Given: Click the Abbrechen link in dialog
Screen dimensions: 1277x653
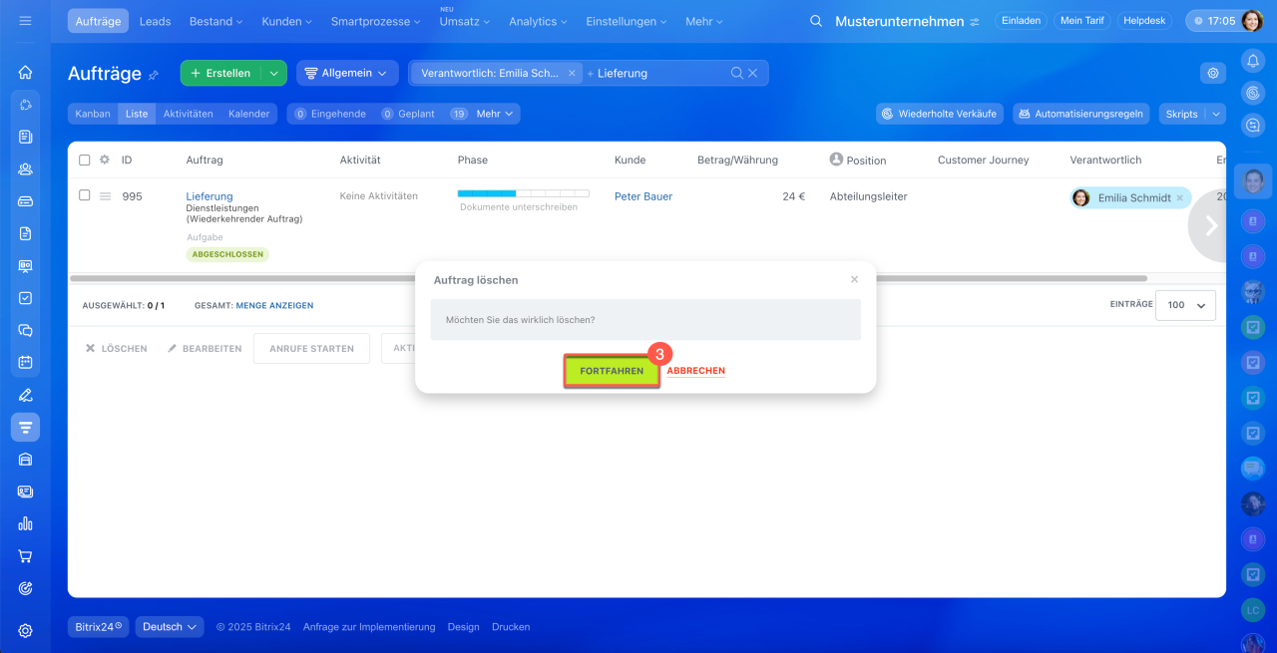Looking at the screenshot, I should [695, 371].
